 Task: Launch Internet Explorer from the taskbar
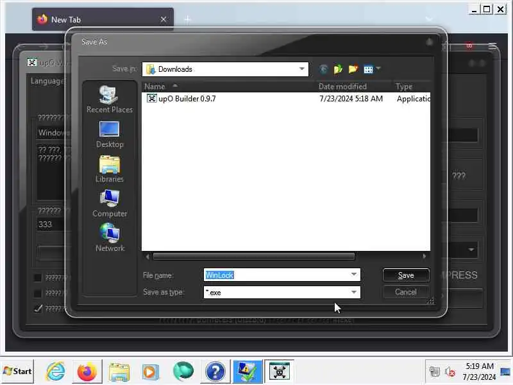click(55, 372)
